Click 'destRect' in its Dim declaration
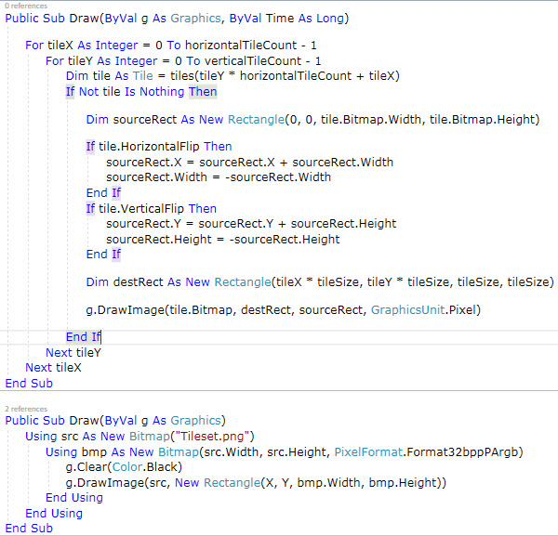The image size is (558, 536). (138, 281)
